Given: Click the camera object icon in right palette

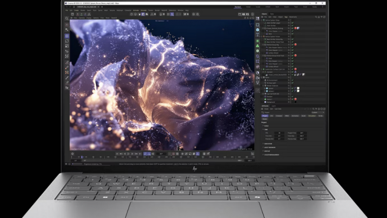Looking at the screenshot, I should (258, 78).
